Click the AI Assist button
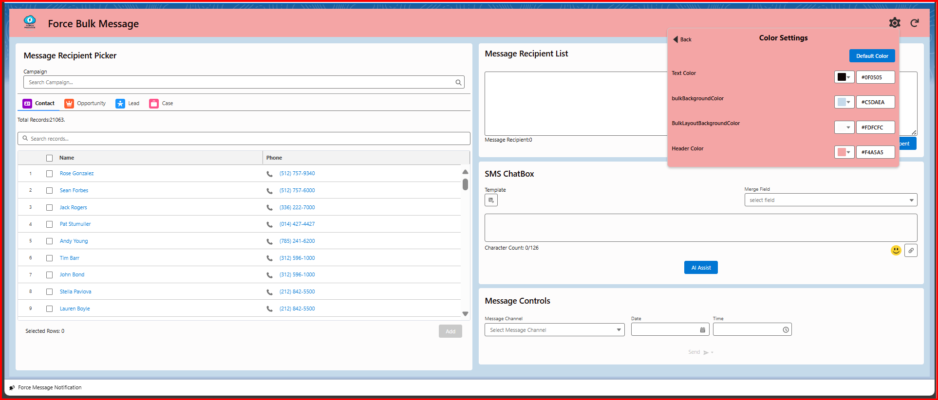 coord(700,268)
